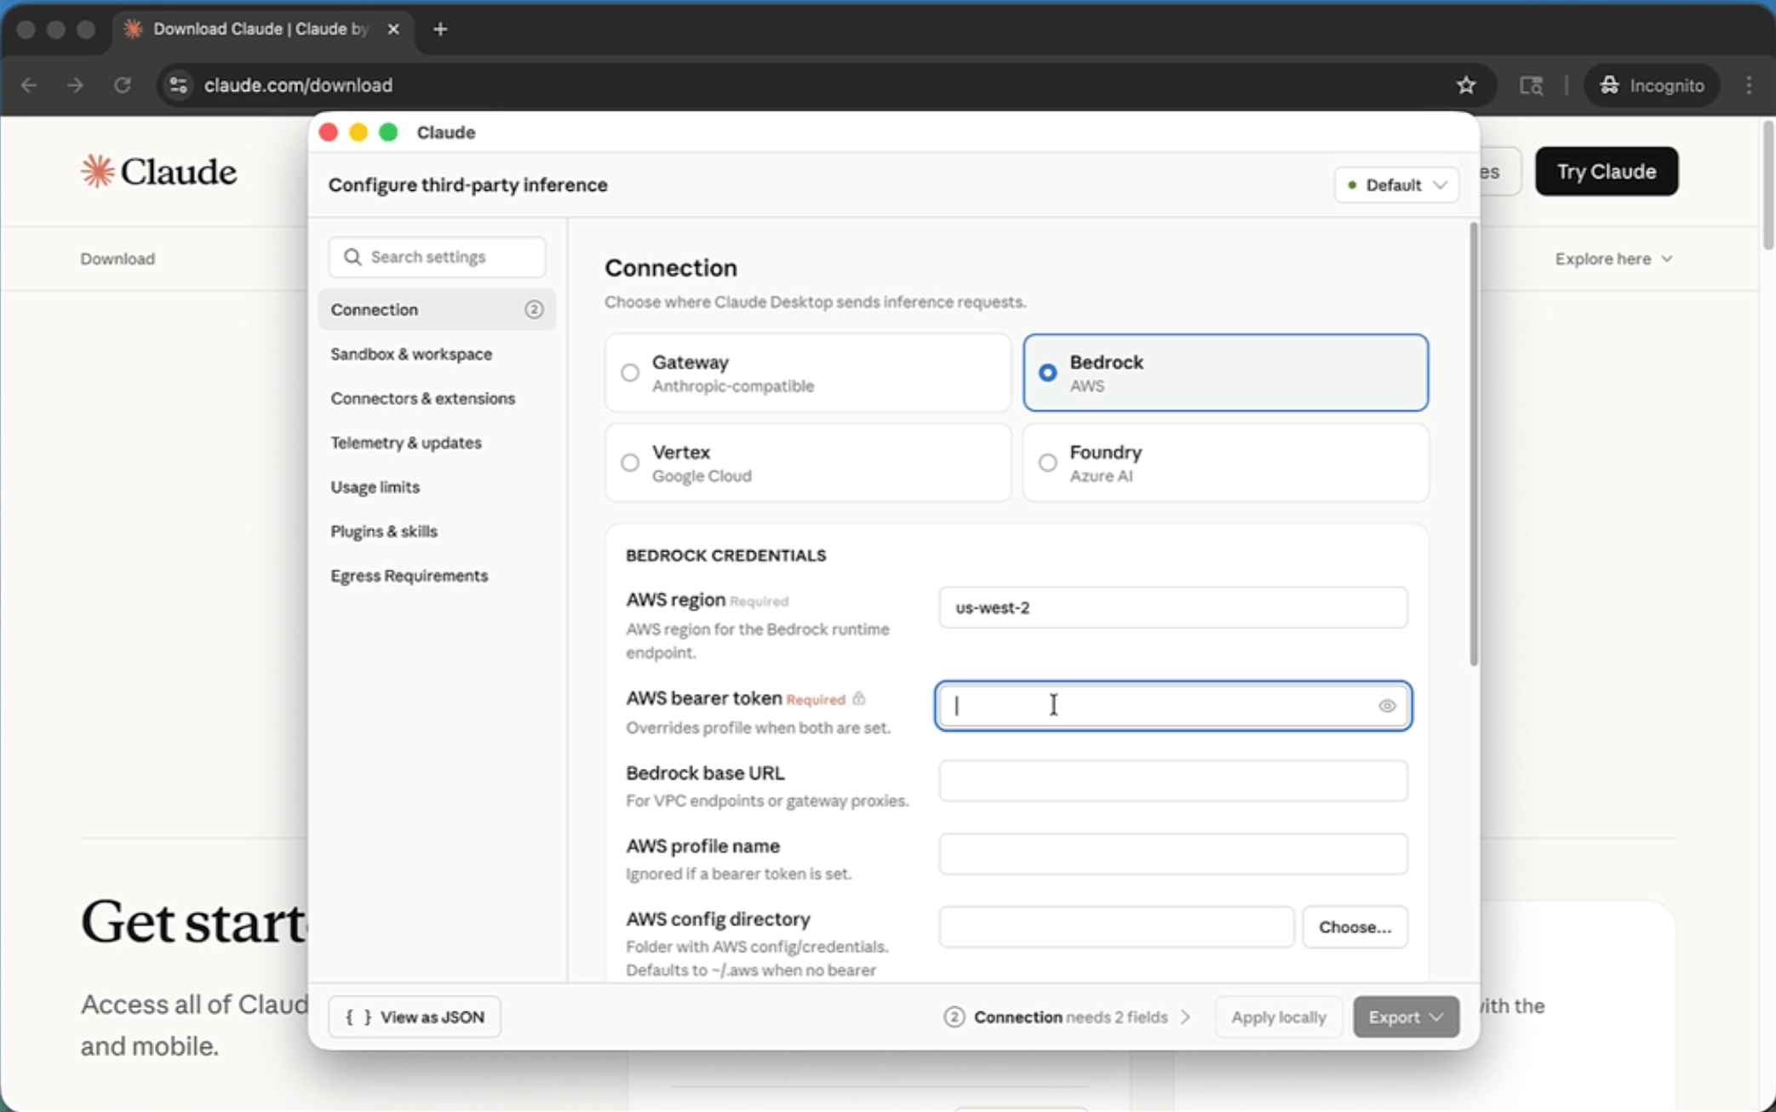Screen dimensions: 1776x1112
Task: Click the Claude favicon in the browser tab
Action: [133, 29]
